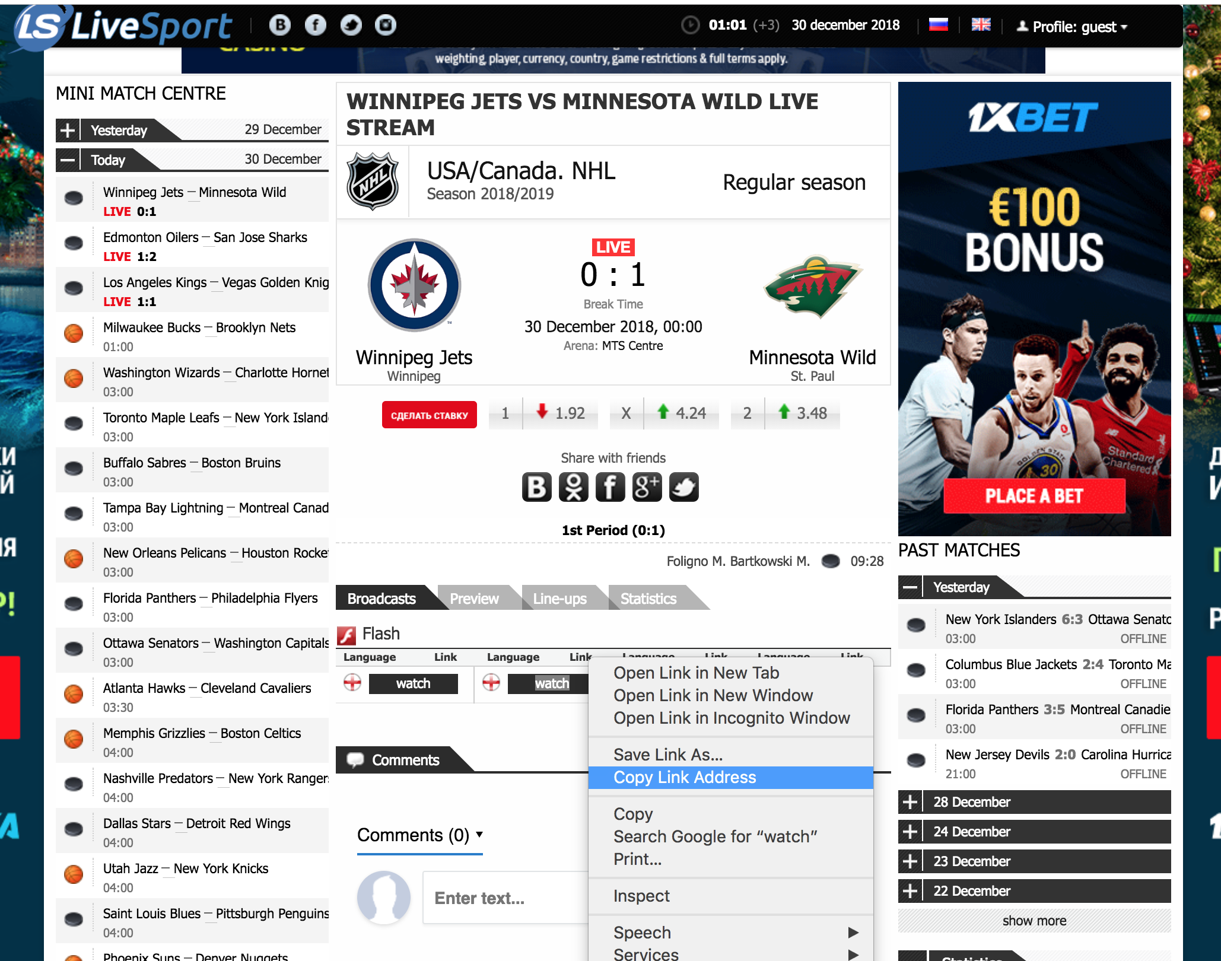Choose Copy Link Address from context menu
Viewport: 1221px width, 961px height.
[685, 777]
